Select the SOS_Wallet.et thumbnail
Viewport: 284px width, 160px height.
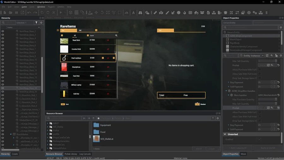pyautogui.click(x=96, y=139)
